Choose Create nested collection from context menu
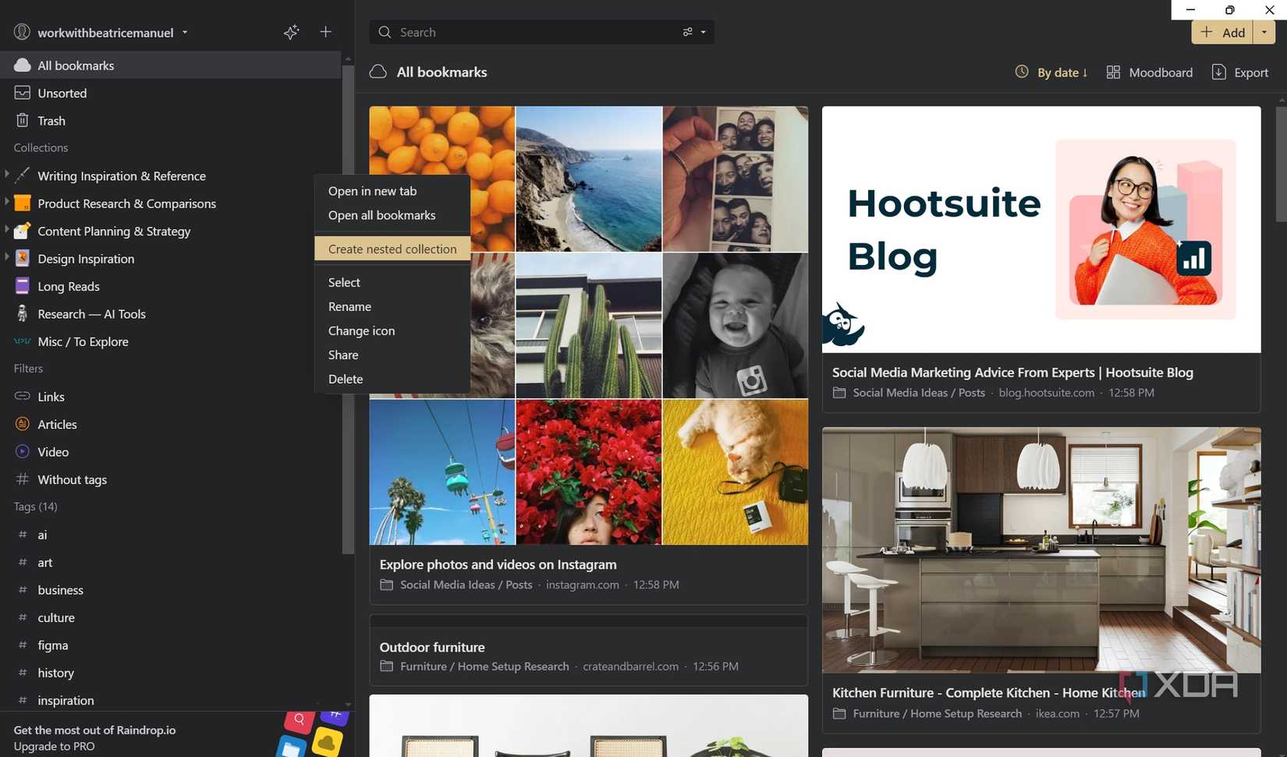 [392, 249]
